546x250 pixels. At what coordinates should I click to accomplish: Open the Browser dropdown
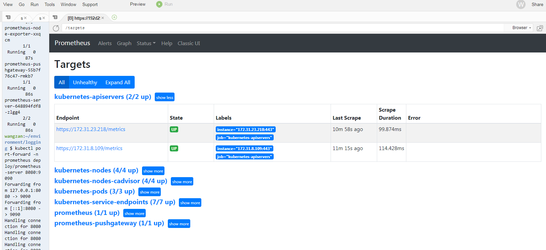522,28
